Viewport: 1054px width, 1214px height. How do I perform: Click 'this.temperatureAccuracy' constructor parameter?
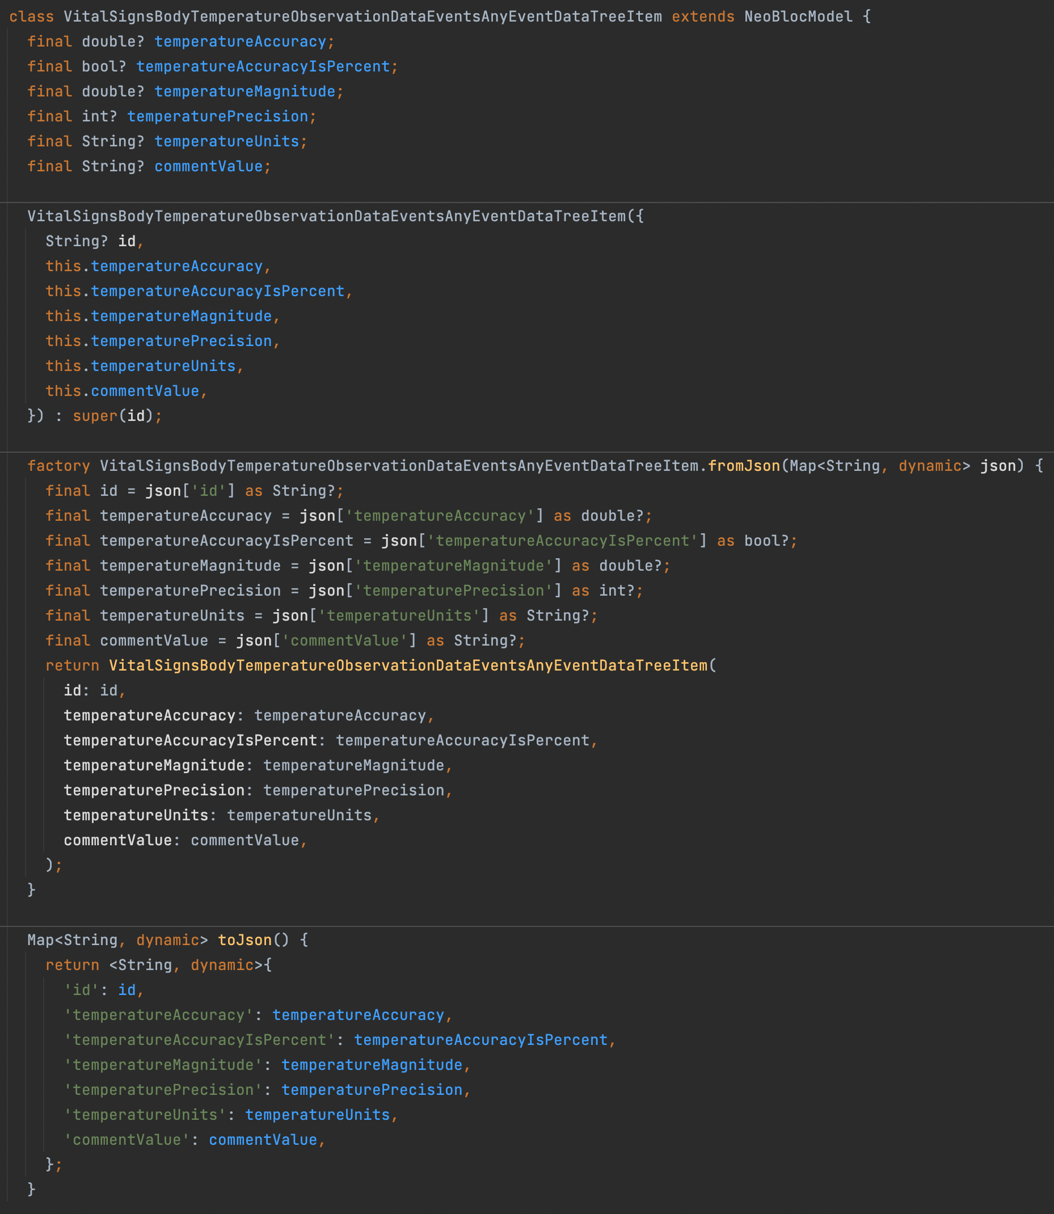[x=154, y=267]
